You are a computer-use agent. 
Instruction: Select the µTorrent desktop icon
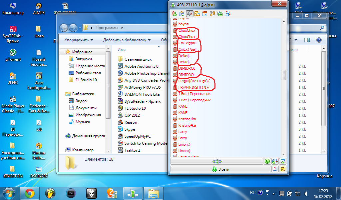pos(13,55)
